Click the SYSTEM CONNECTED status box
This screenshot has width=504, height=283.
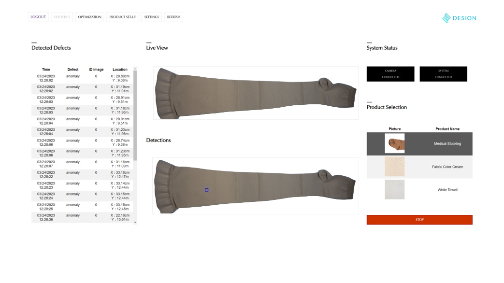tap(443, 74)
